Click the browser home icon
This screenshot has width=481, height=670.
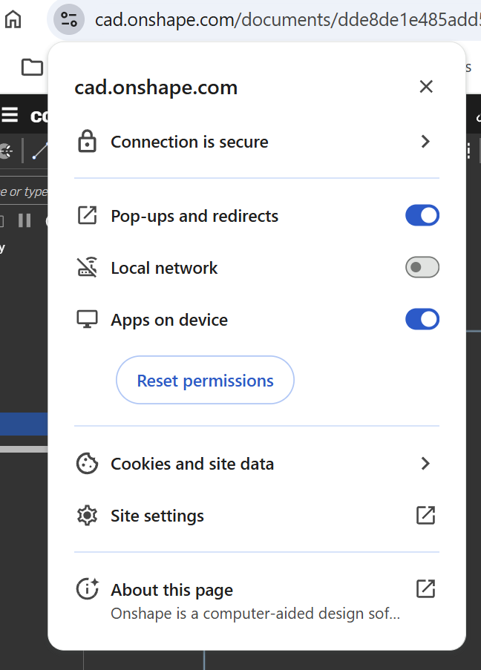[x=13, y=19]
